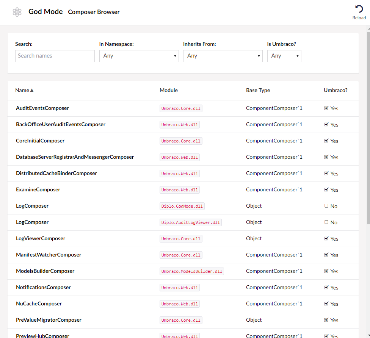The image size is (370, 338).
Task: Click the DistributedCacheBinderComposer name
Action: click(56, 174)
